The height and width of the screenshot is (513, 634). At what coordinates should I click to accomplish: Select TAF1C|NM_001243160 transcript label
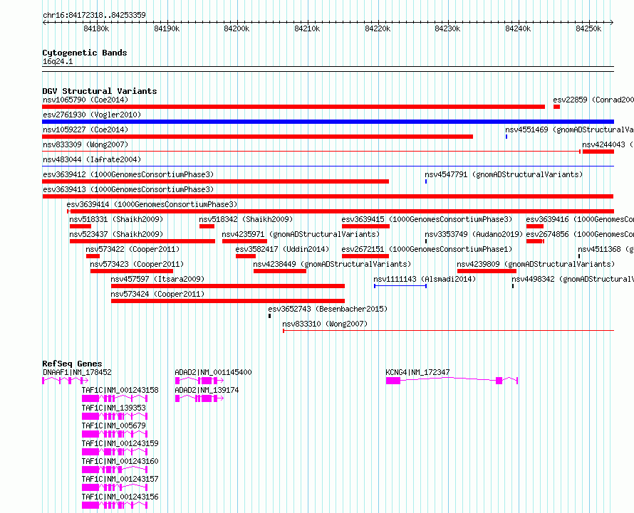(120, 461)
